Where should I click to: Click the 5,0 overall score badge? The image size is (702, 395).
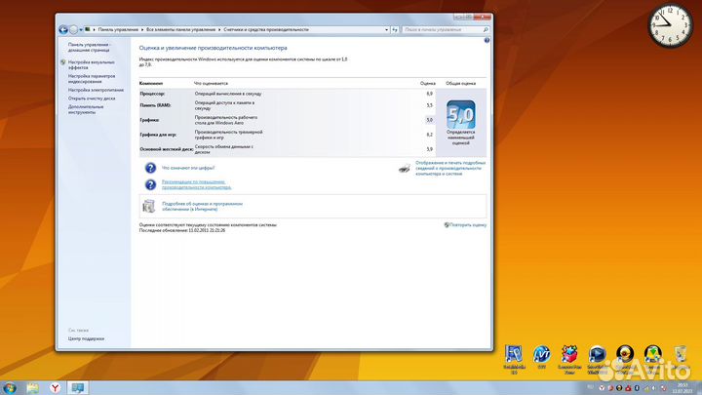(460, 115)
